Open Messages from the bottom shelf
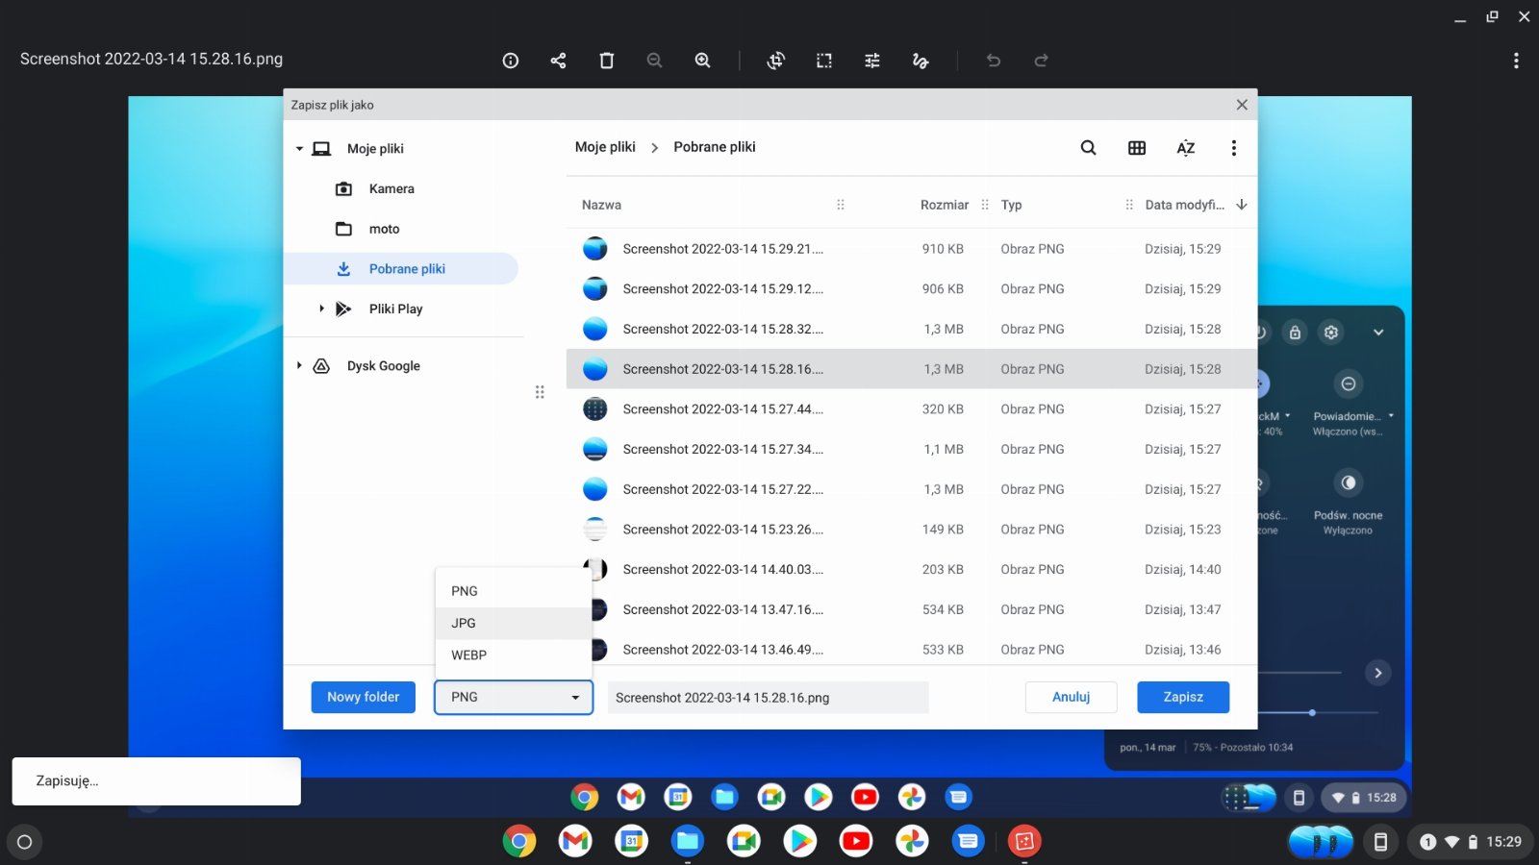 [x=969, y=842]
